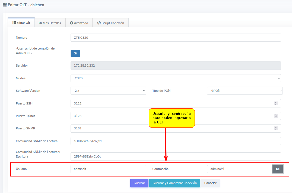Click the Puerto SNMP stepper control
Viewport: 292px width, 193px height.
click(x=276, y=128)
